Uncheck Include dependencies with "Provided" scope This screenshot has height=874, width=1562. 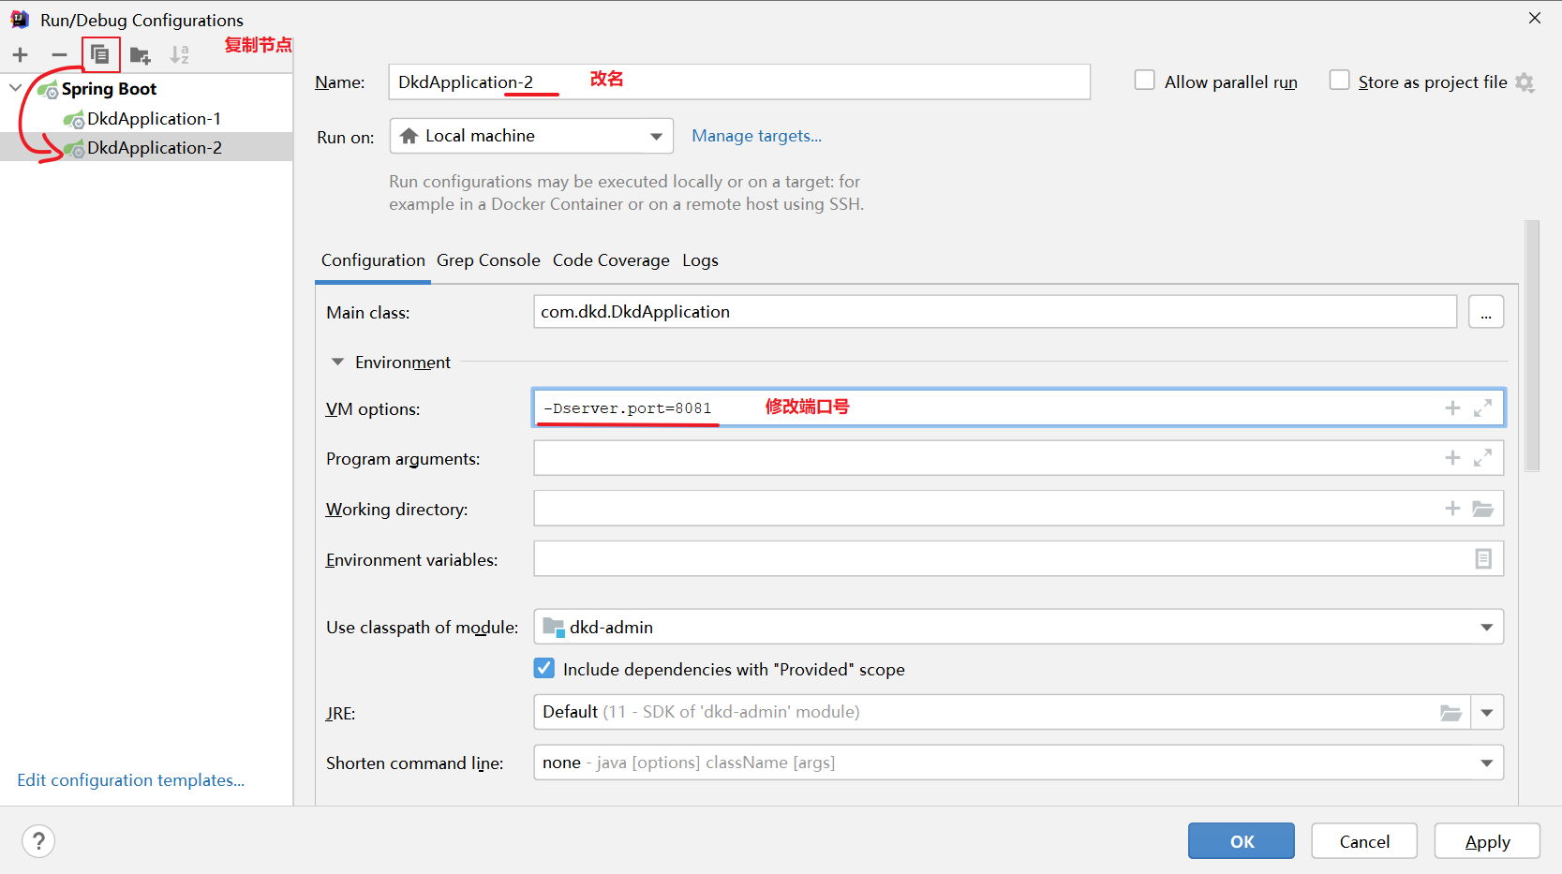point(544,669)
